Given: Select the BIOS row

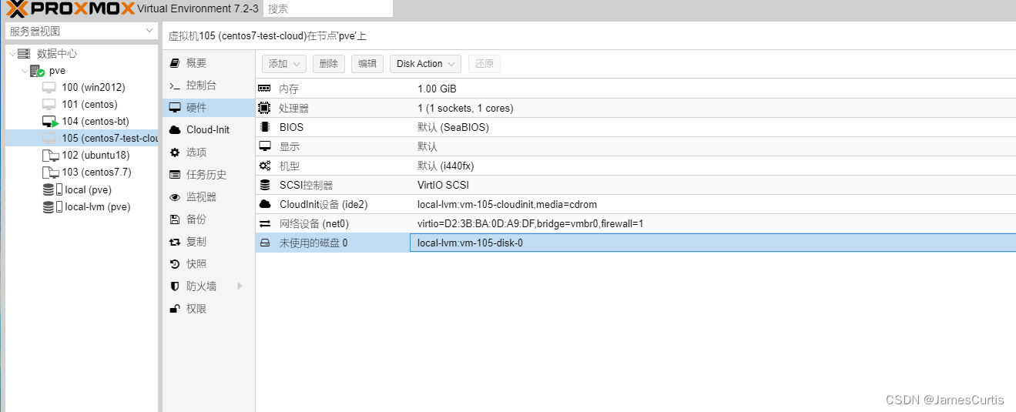Looking at the screenshot, I should pyautogui.click(x=635, y=127).
